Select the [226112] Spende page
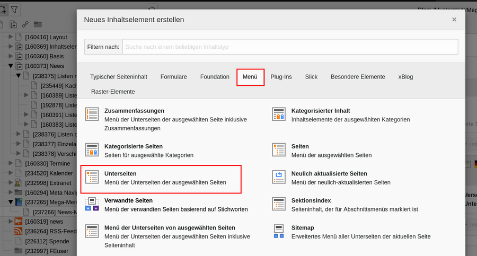This screenshot has height=256, width=477. coord(47,241)
